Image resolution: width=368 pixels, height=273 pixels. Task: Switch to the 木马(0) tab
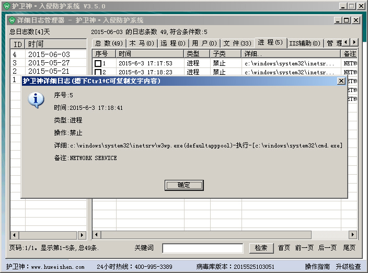pos(142,43)
